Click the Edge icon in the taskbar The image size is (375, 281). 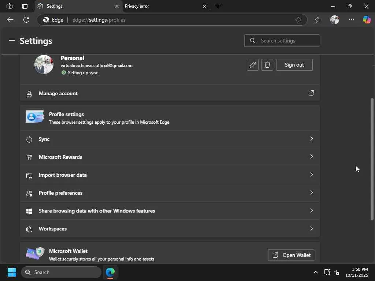pos(110,272)
